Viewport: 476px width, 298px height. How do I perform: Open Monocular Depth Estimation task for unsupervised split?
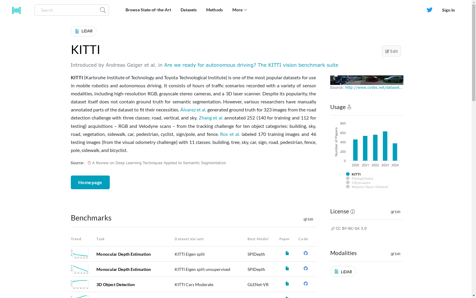pos(123,269)
